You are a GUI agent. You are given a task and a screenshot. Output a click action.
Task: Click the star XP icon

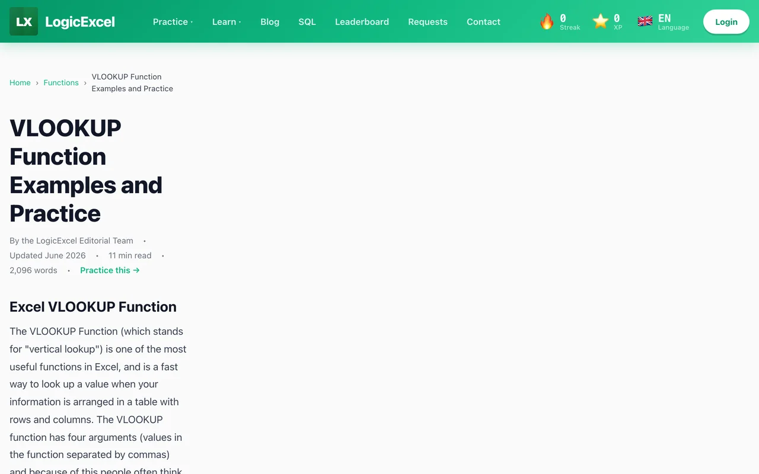[601, 22]
